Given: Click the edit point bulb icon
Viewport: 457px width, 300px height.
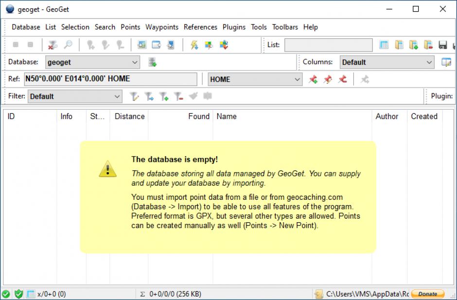Looking at the screenshot, I should [x=105, y=45].
